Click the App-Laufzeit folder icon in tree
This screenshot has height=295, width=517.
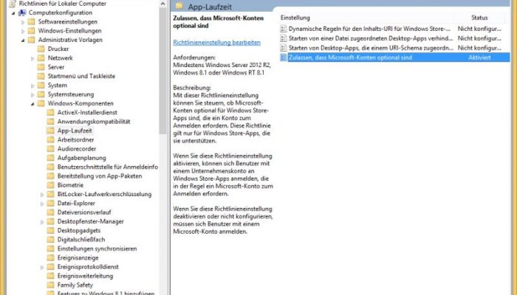pos(51,131)
